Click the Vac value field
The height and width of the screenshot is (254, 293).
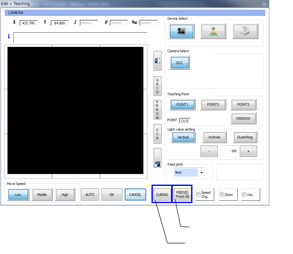click(149, 22)
